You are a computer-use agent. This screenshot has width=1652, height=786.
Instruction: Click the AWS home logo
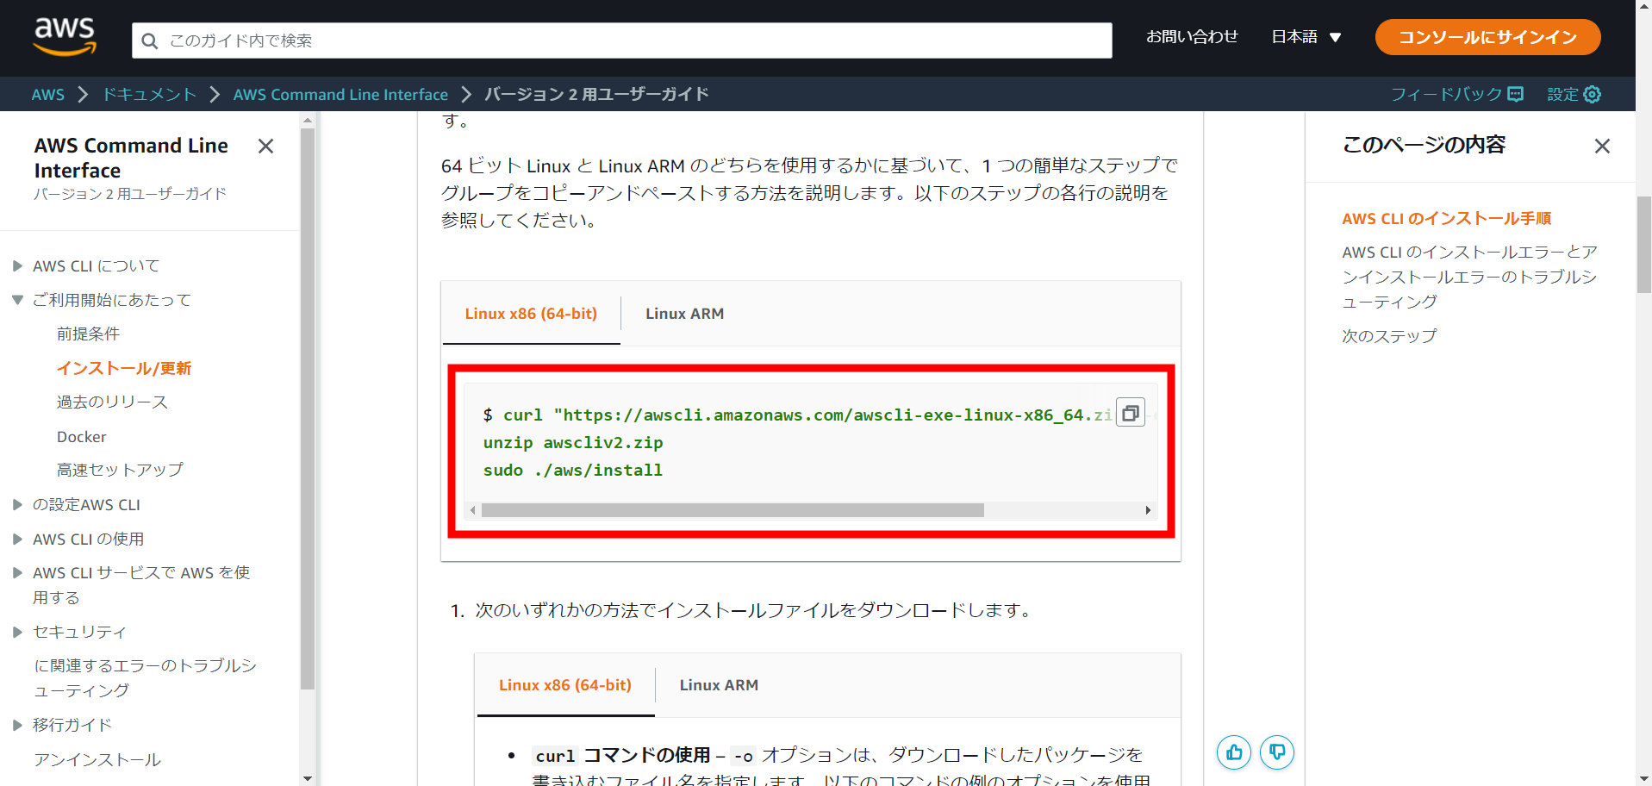(x=63, y=36)
